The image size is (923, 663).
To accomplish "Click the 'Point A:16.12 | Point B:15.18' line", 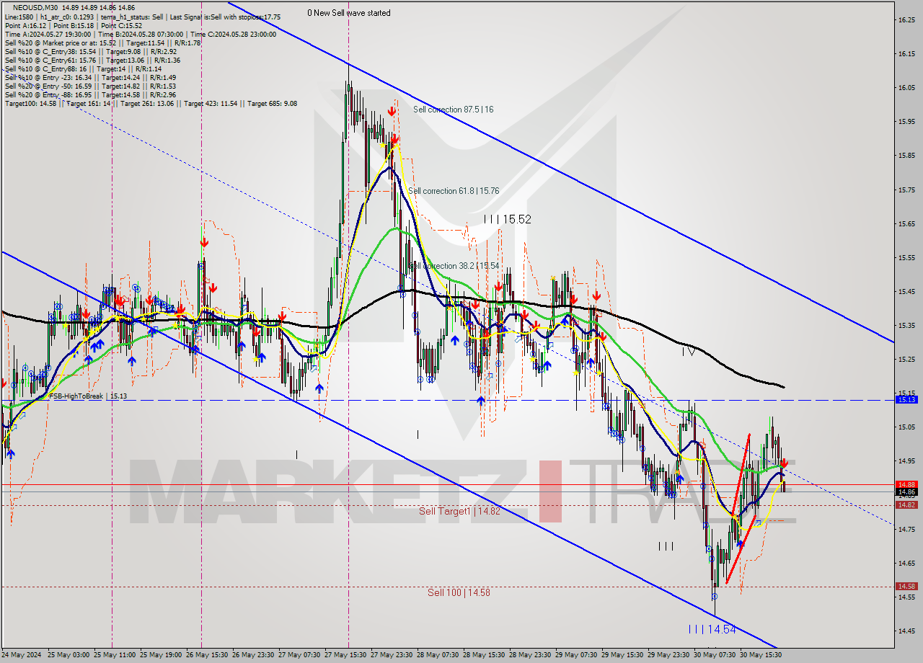I will [74, 25].
